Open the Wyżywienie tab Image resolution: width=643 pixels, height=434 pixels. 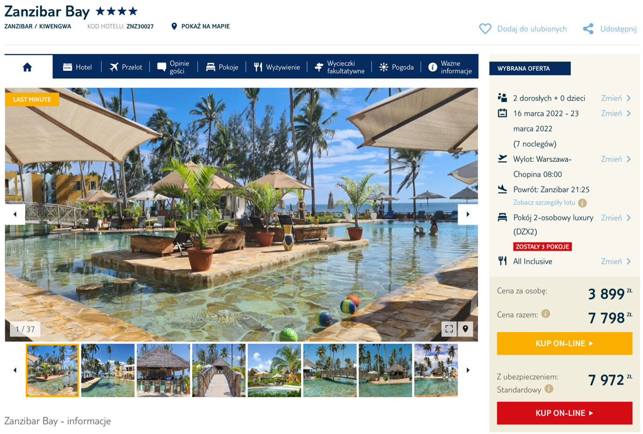[x=276, y=67]
